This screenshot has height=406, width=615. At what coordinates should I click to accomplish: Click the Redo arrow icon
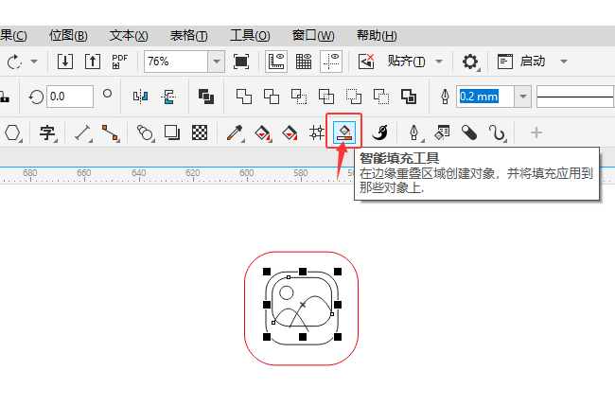[x=14, y=62]
